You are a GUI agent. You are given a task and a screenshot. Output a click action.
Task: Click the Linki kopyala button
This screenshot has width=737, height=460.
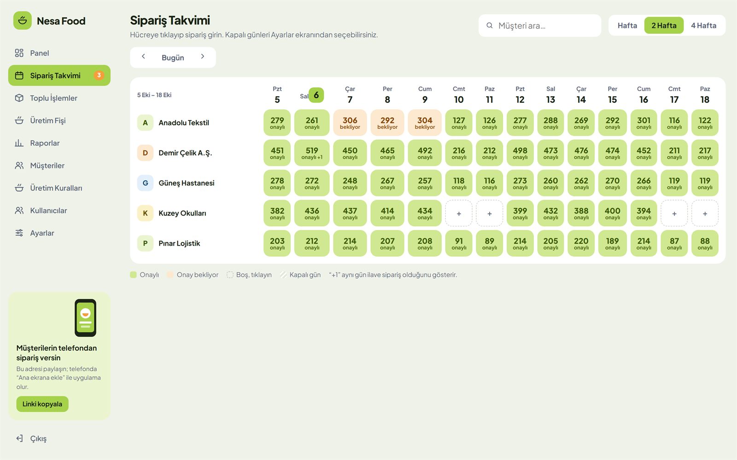pos(42,404)
